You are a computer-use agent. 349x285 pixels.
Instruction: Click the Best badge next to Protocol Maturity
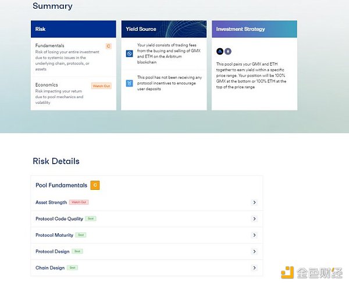[80, 235]
